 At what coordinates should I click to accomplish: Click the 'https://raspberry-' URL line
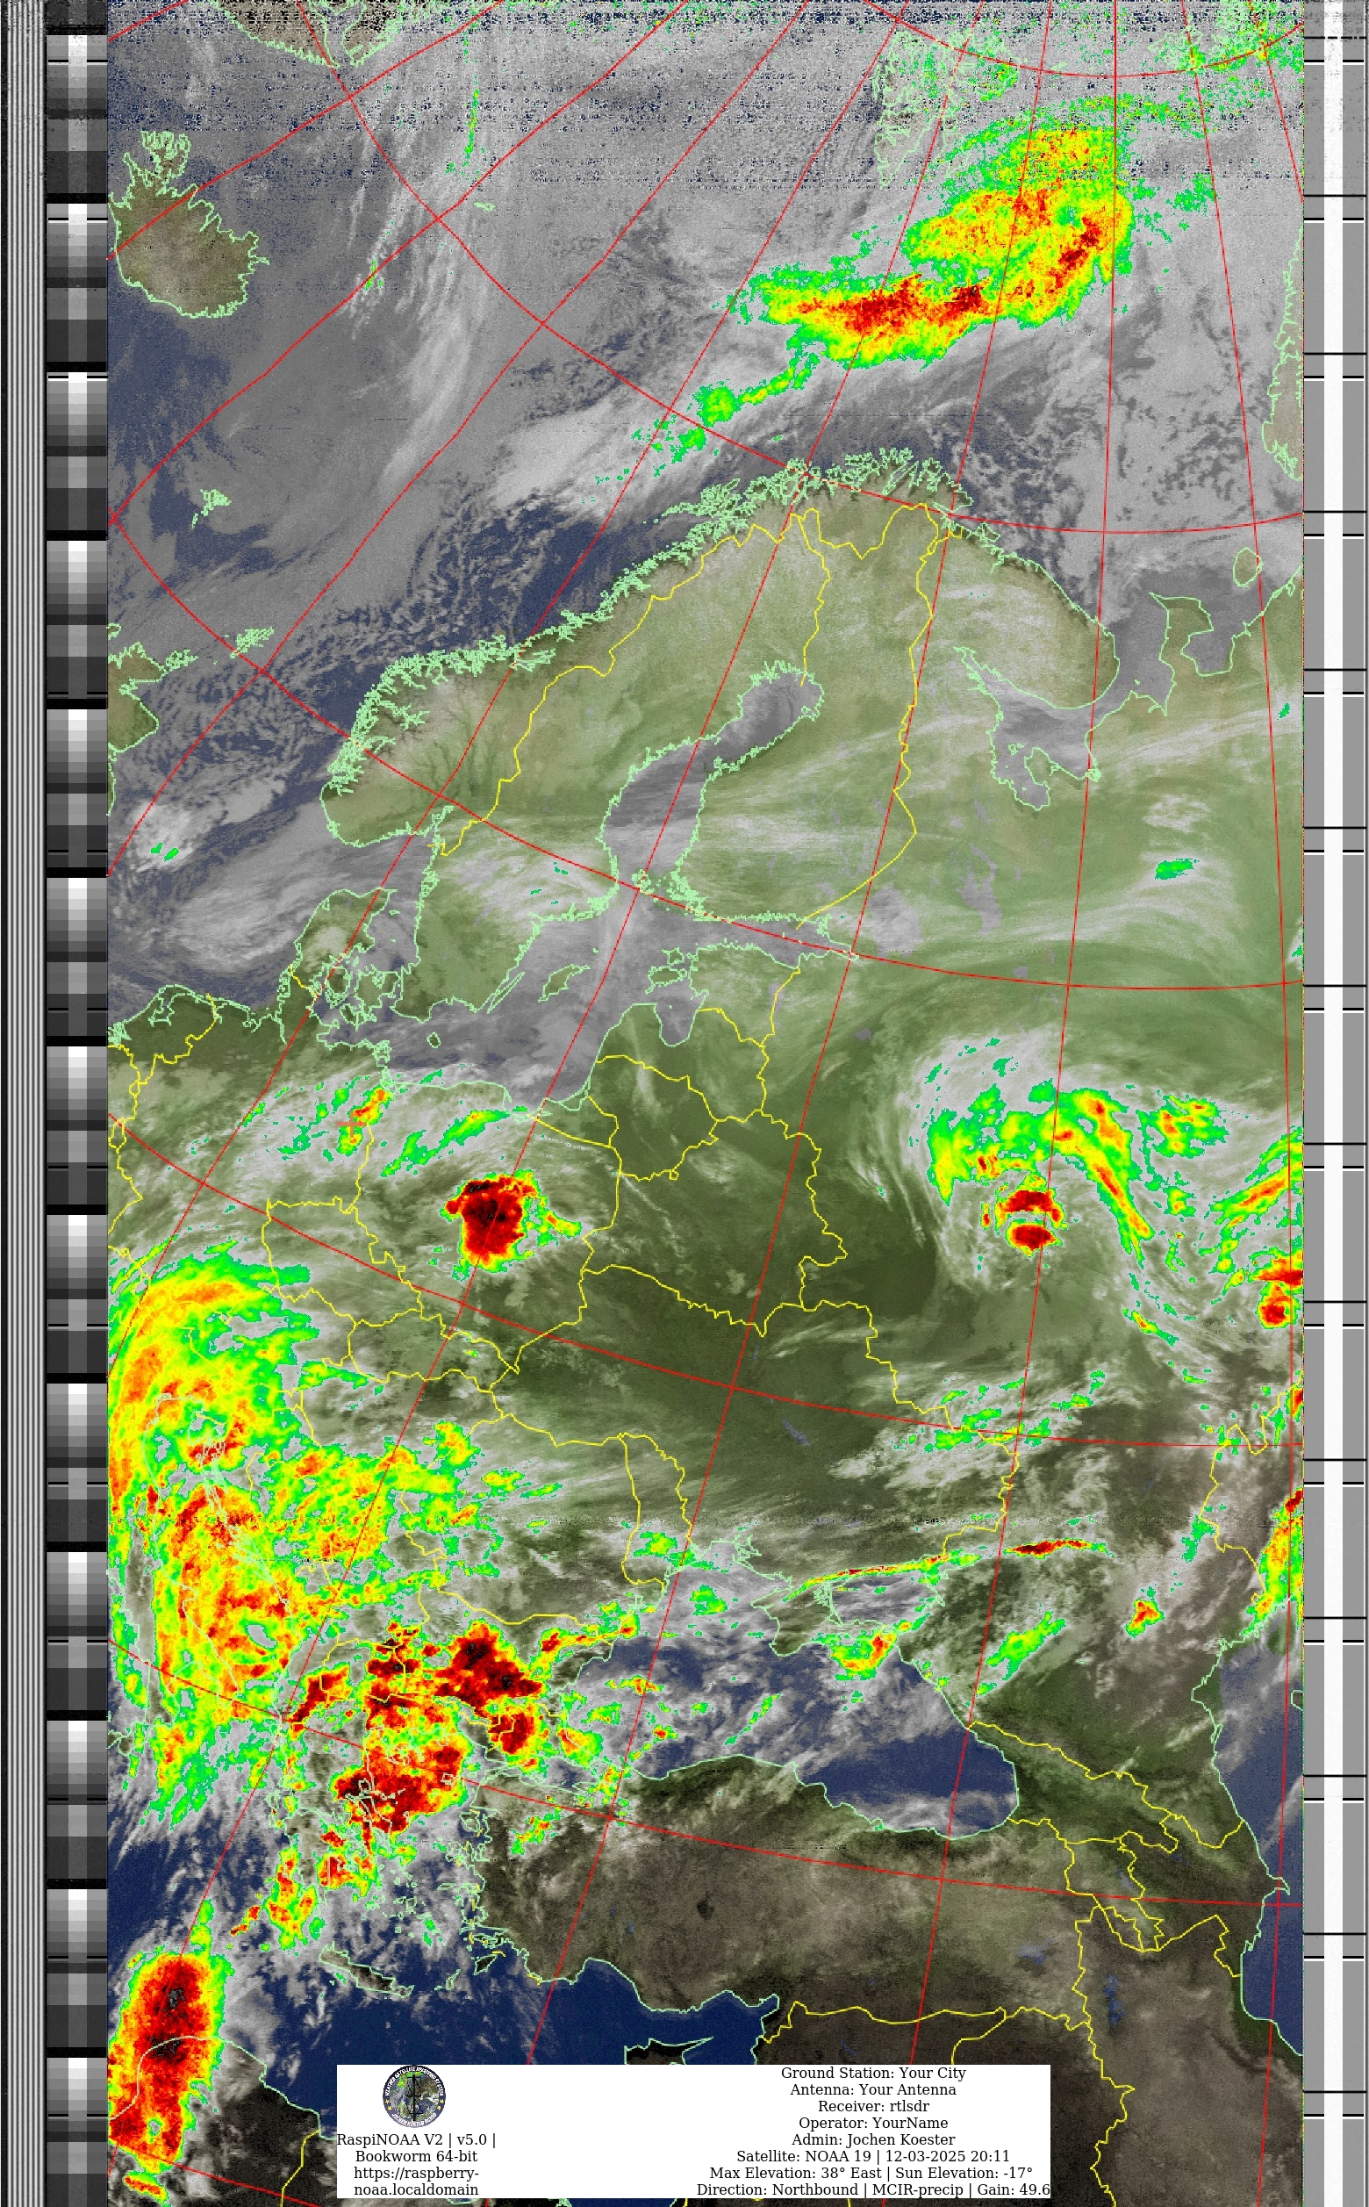point(417,2173)
